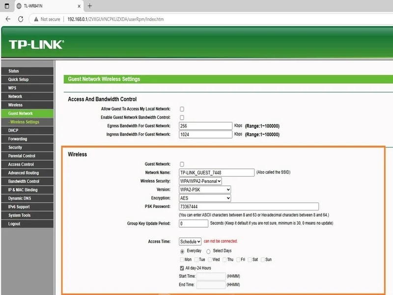Screen dimensions: 393x295
Task: Reload the page with refresh icon
Action: click(x=21, y=19)
